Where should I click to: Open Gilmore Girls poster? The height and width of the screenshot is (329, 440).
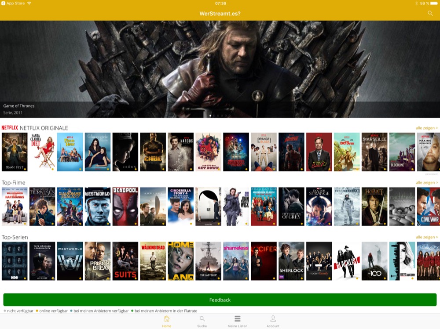(x=98, y=152)
